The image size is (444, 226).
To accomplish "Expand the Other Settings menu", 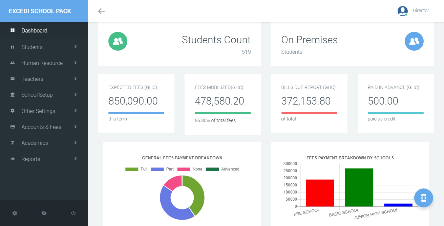I will 38,111.
